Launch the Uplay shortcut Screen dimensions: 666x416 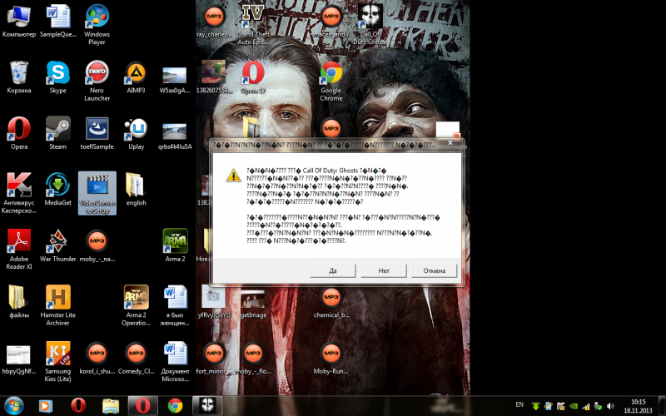point(136,133)
